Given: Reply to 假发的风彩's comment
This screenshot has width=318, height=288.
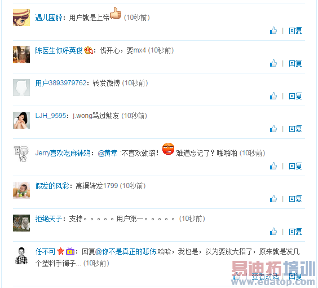Looking at the screenshot, I should 295,199.
